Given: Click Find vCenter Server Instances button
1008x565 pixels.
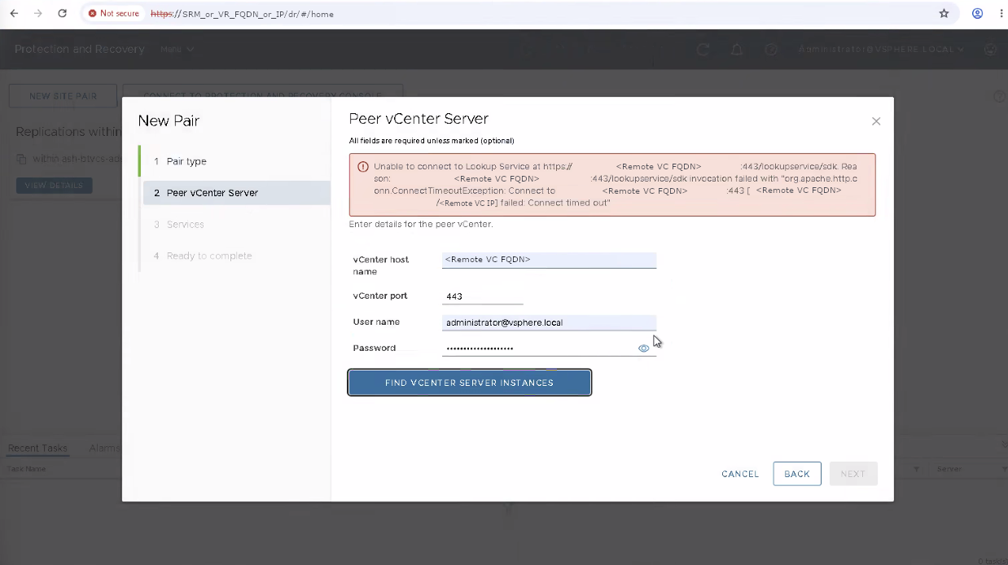Looking at the screenshot, I should pyautogui.click(x=470, y=383).
